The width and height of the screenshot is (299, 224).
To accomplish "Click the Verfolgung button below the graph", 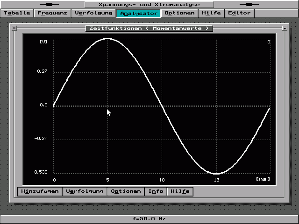I will pos(85,191).
